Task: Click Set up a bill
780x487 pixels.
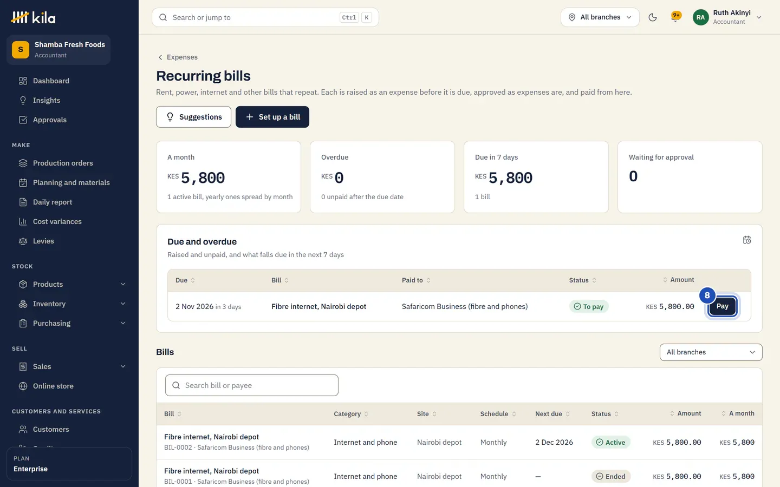Action: (x=272, y=117)
